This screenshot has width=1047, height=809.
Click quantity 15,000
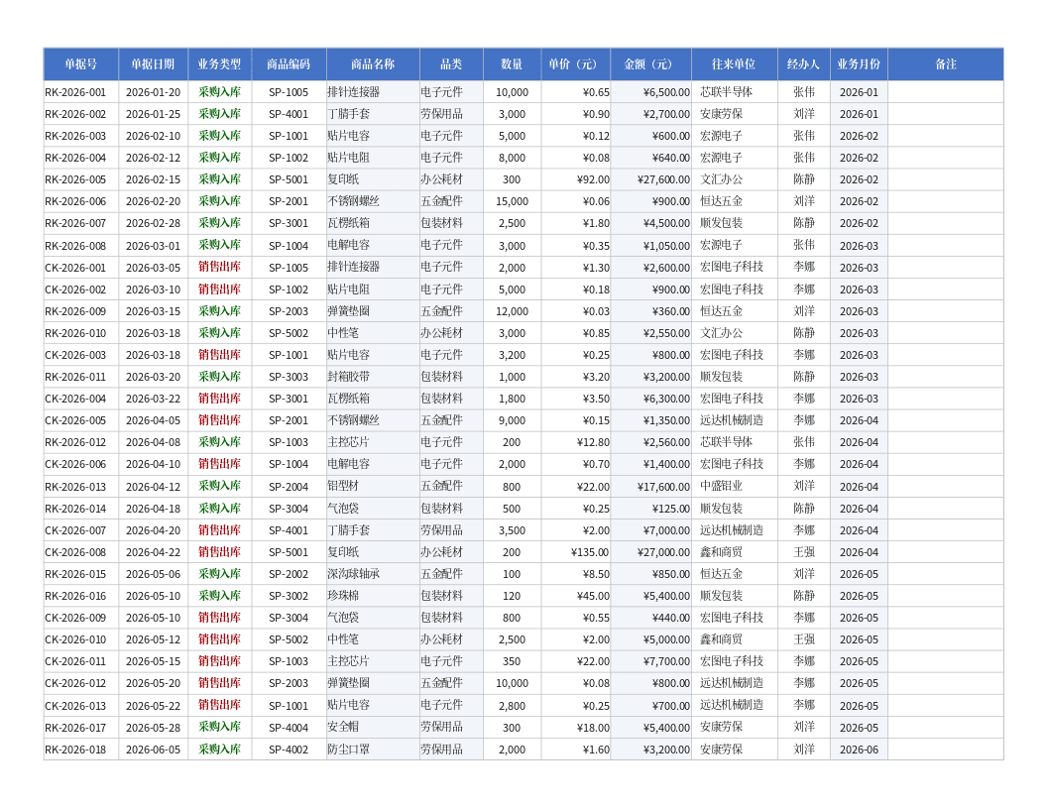(513, 201)
